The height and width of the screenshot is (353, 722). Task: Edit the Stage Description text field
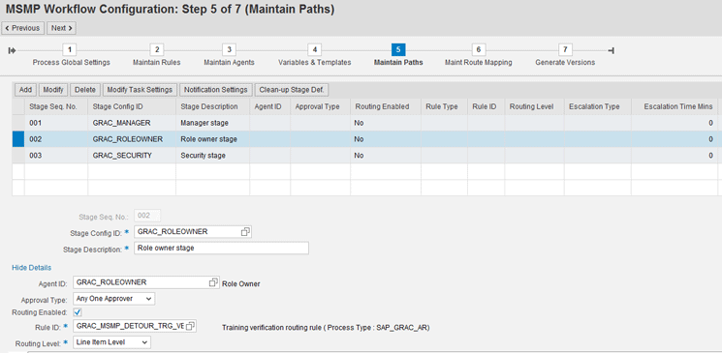[221, 249]
